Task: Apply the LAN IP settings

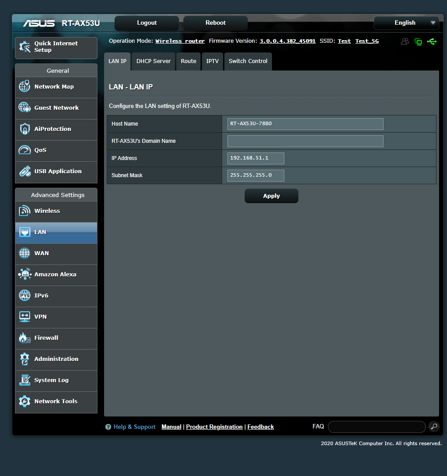Action: click(272, 196)
